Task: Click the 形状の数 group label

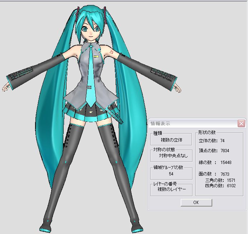Action: [207, 132]
